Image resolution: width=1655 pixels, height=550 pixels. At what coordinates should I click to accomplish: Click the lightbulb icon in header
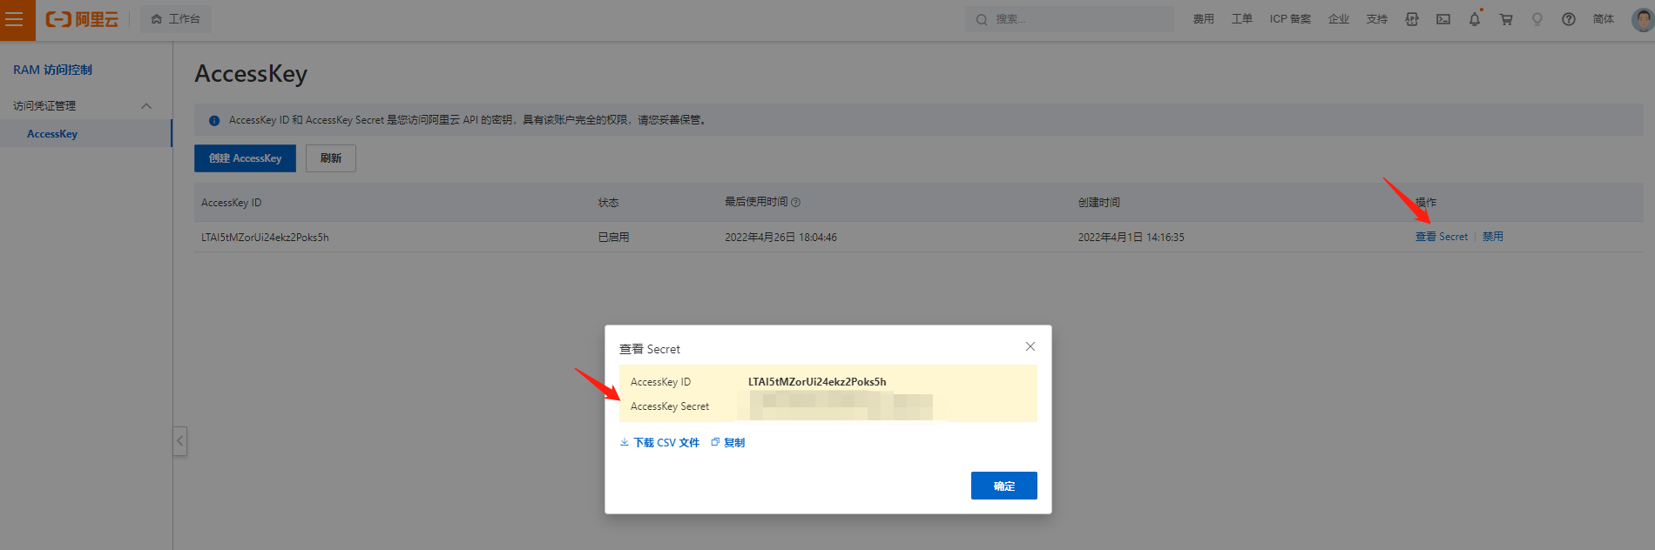click(x=1537, y=19)
